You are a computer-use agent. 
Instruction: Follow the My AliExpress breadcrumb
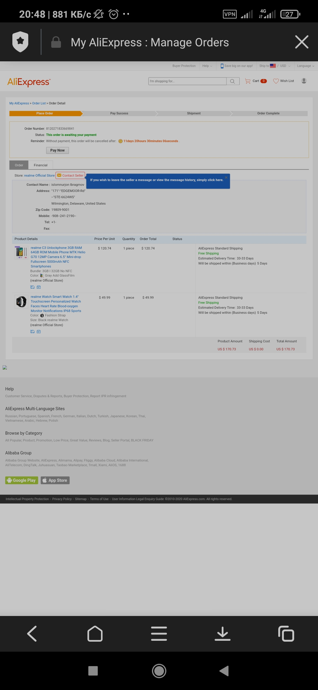(19, 103)
